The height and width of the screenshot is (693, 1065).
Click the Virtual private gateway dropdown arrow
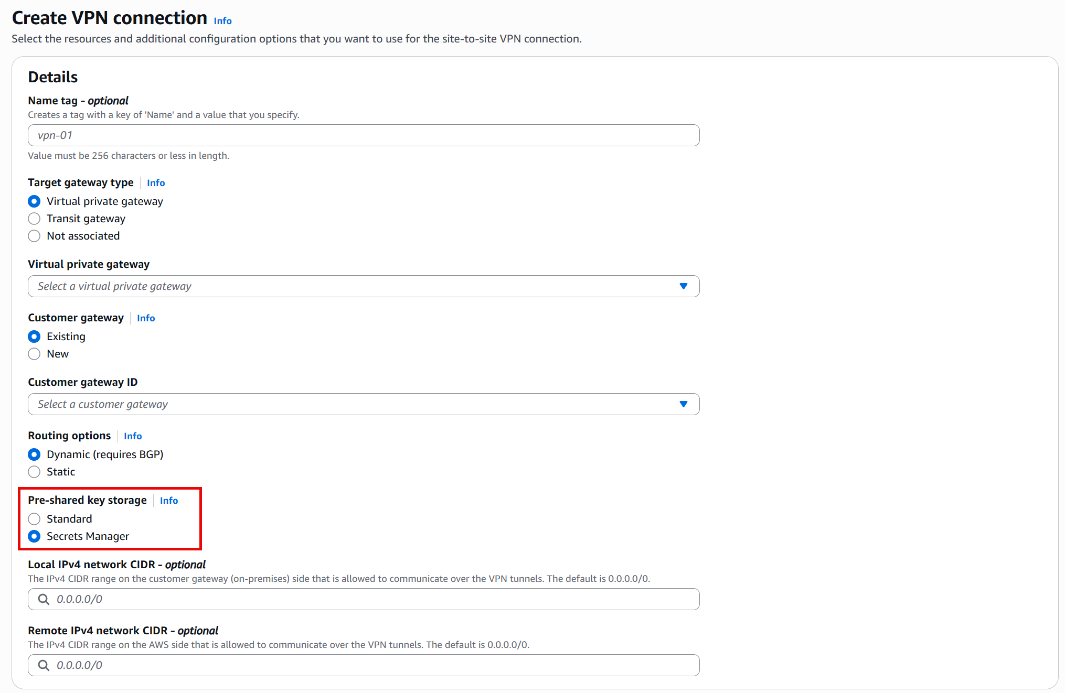pyautogui.click(x=683, y=286)
